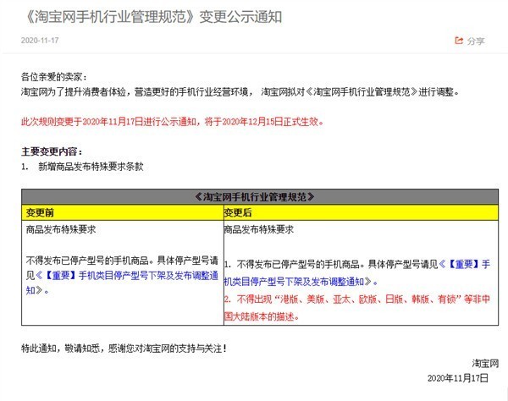Select the yellow 变更前 column header
Viewport: 508px width, 401px height.
coord(42,211)
